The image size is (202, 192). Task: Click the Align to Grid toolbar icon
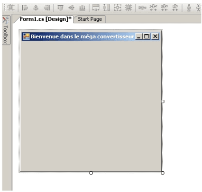pos(11,8)
